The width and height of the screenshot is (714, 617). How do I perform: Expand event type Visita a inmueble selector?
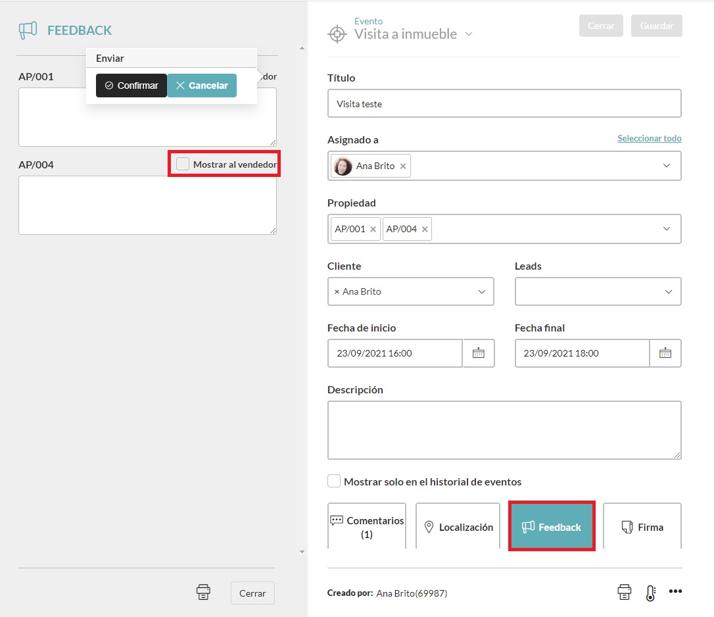469,34
